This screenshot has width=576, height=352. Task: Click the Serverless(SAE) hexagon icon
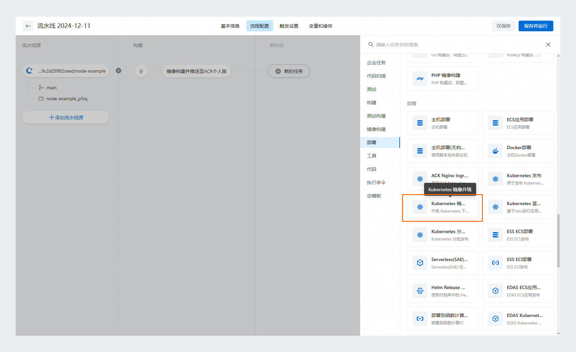[420, 263]
